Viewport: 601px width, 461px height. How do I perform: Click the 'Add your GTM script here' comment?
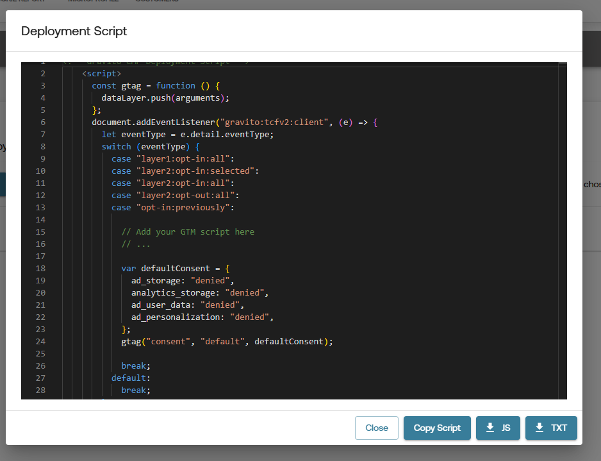188,232
